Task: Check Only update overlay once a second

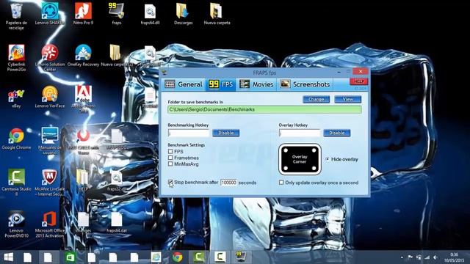Action: click(281, 183)
